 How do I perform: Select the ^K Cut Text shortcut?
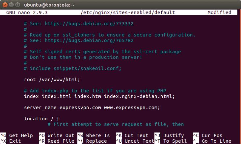132,135
